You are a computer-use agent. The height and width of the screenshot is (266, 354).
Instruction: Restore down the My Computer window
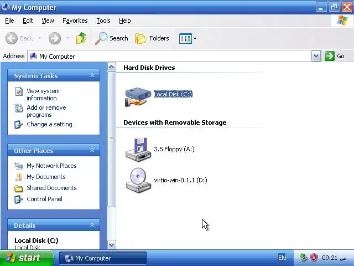coord(334,7)
